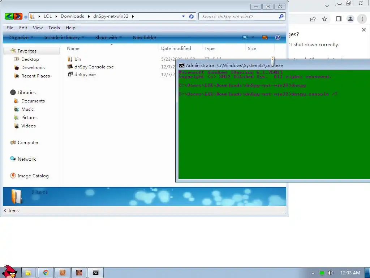Image resolution: width=370 pixels, height=278 pixels.
Task: Open Downloads in Favorites
Action: pyautogui.click(x=33, y=68)
